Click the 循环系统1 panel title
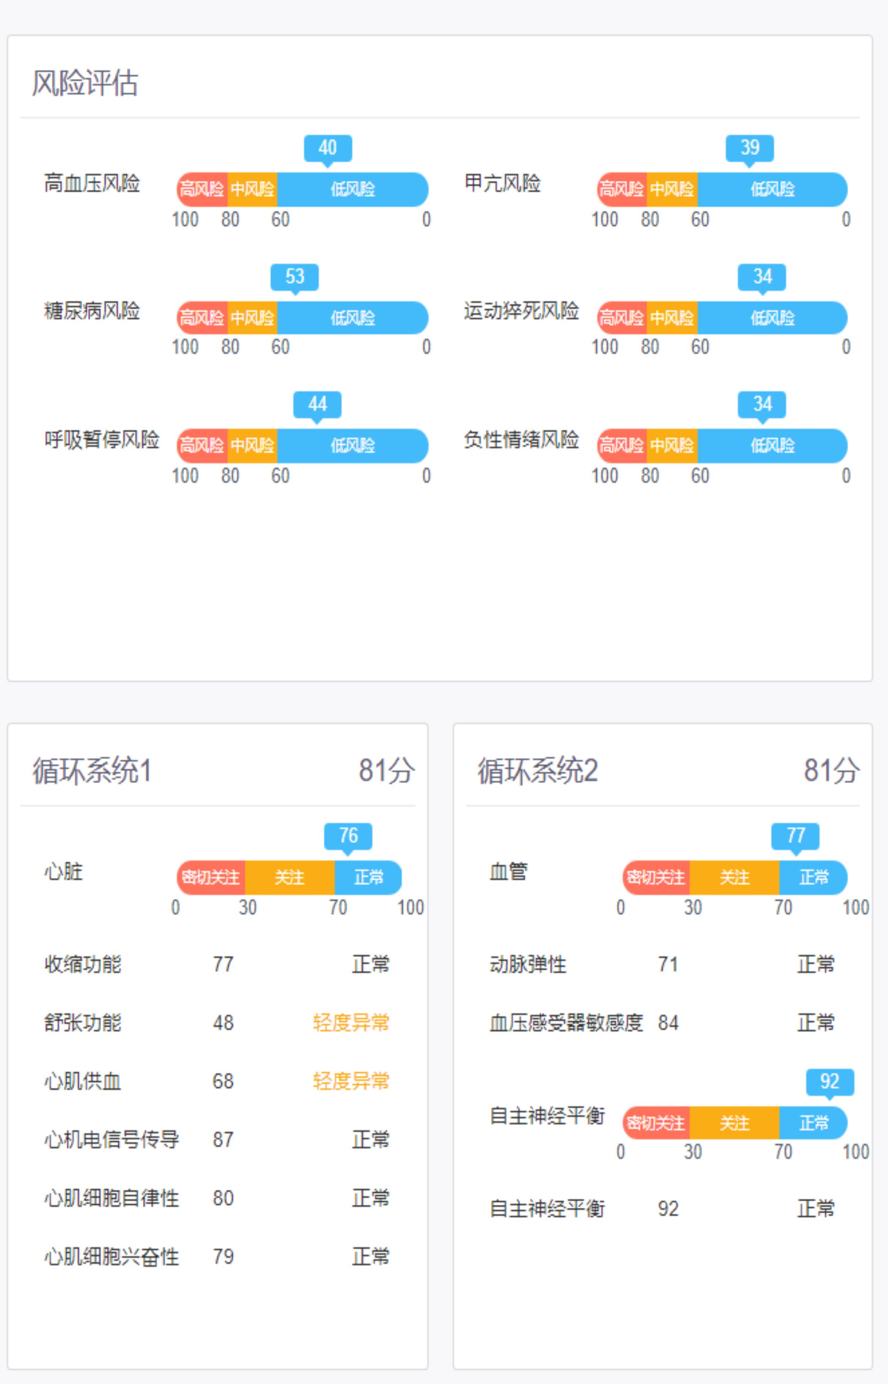This screenshot has height=1384, width=888. 92,771
